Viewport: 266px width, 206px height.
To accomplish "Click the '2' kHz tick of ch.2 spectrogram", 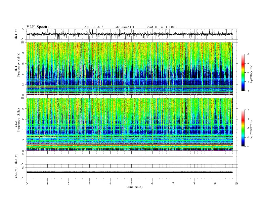I will [23, 140].
